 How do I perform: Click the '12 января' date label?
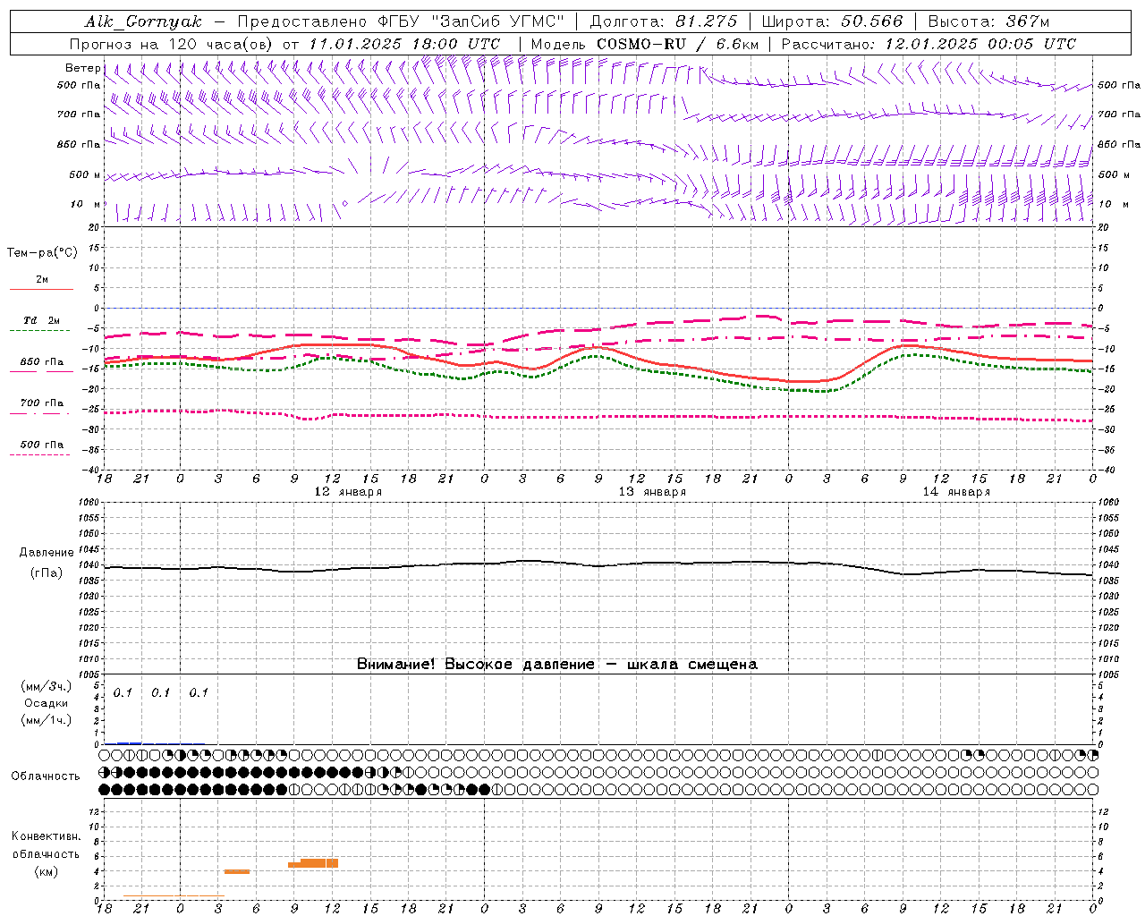[x=348, y=492]
